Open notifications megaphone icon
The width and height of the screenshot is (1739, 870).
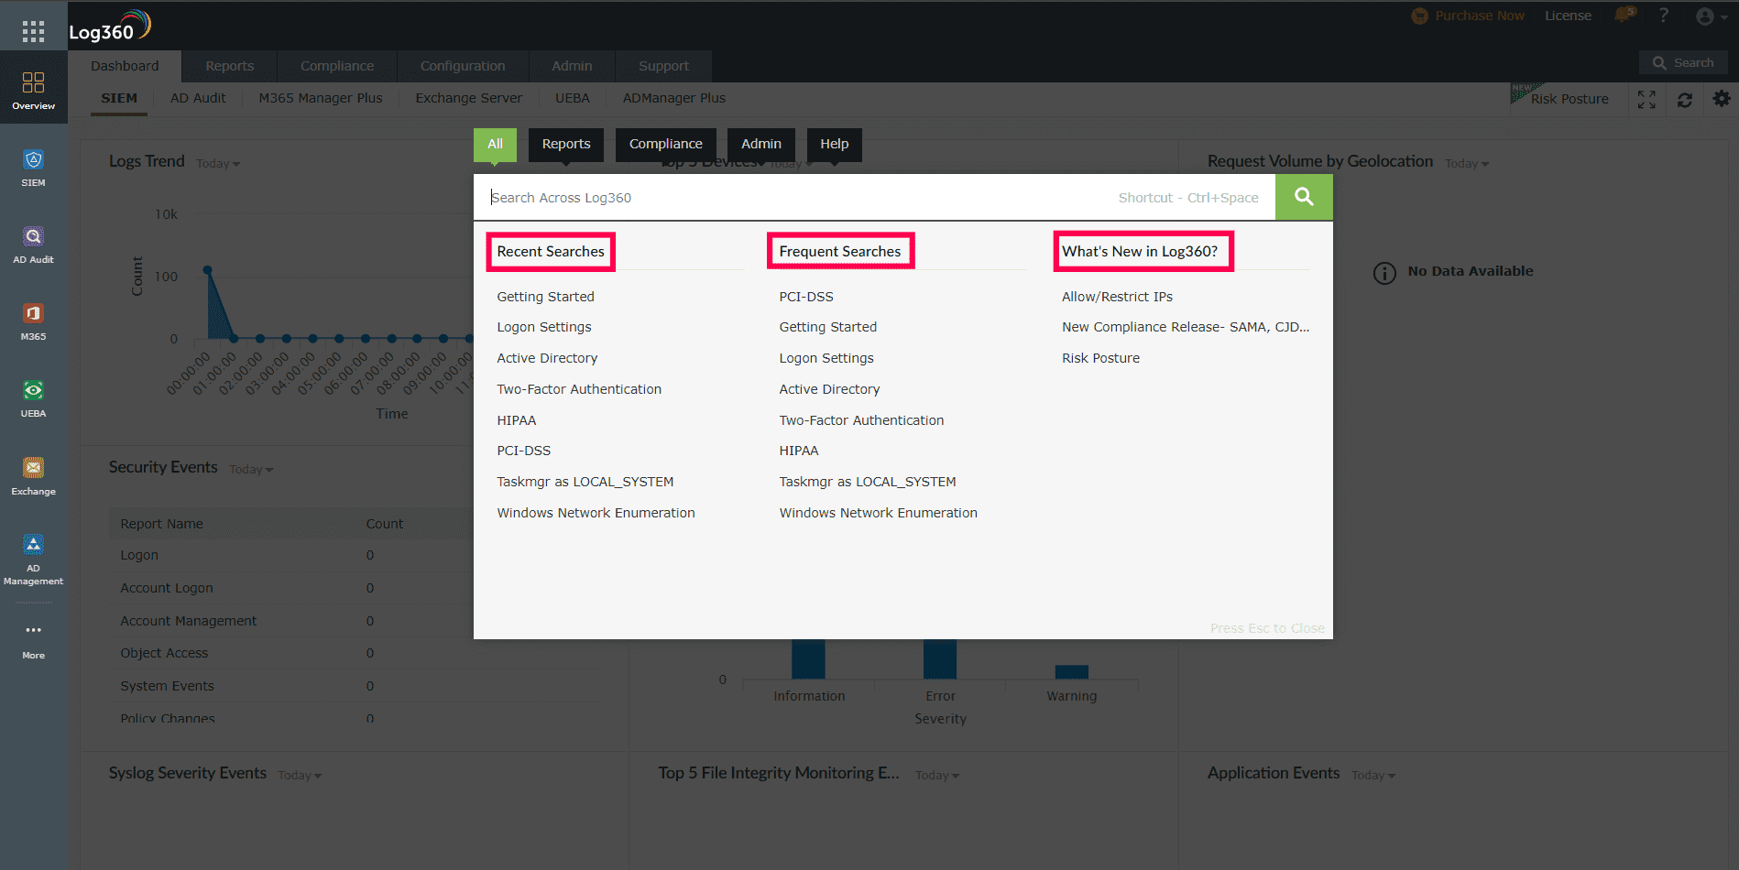[1624, 16]
